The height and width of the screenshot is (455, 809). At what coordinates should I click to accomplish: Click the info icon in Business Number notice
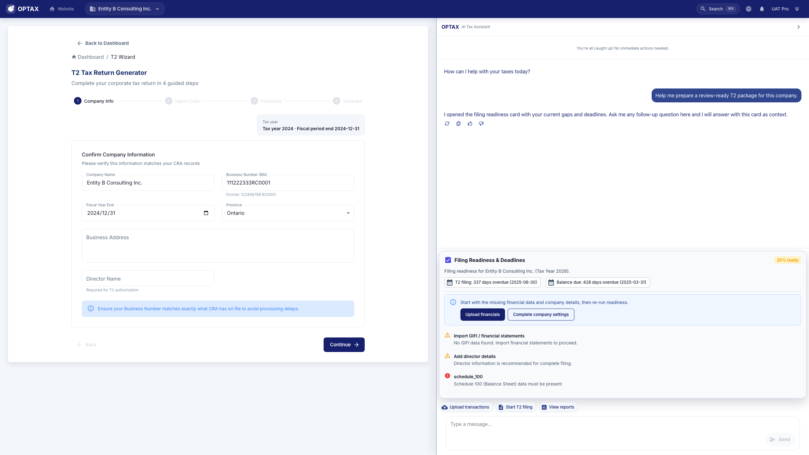91,309
